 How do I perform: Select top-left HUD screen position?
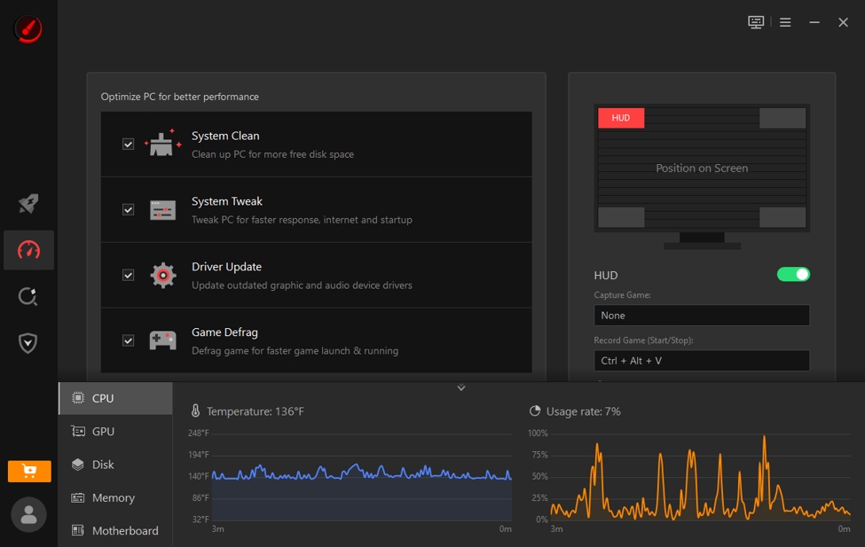[621, 118]
